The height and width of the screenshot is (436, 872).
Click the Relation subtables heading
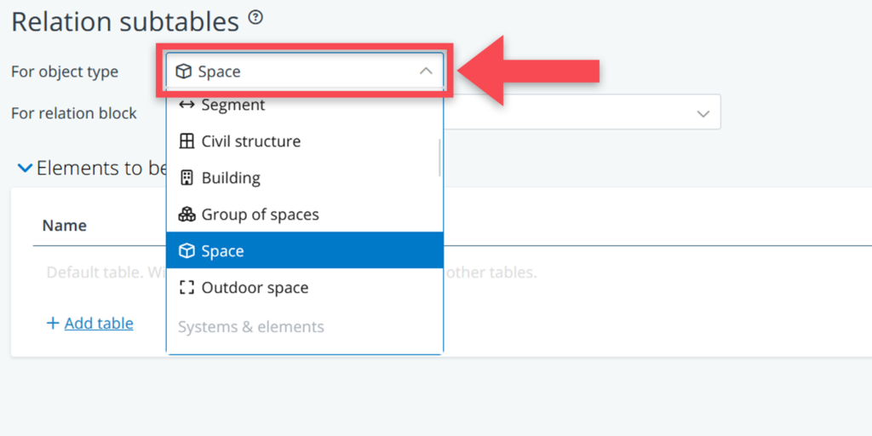pos(125,21)
